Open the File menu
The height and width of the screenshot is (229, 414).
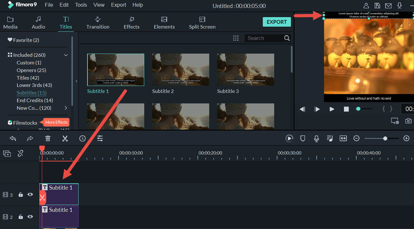(x=49, y=5)
